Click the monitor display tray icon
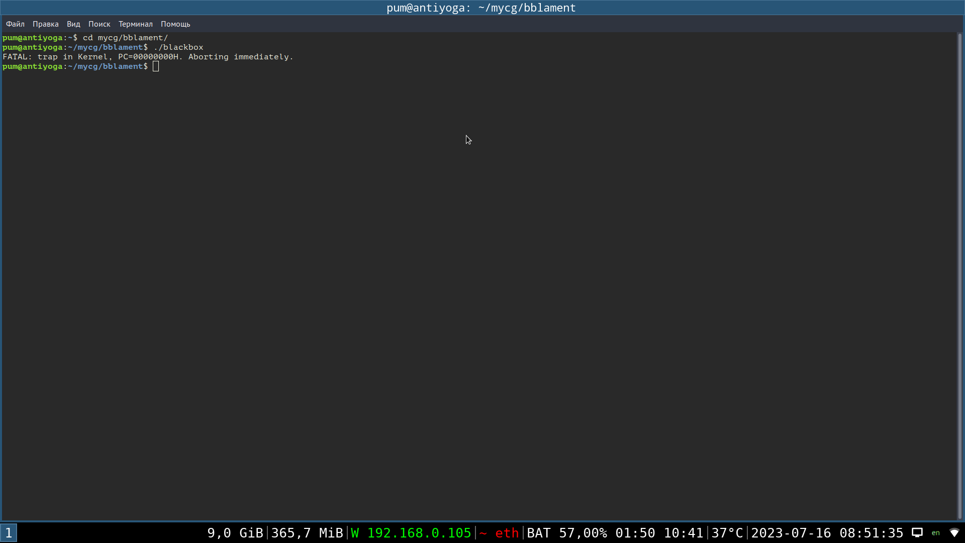This screenshot has width=965, height=543. pos(917,532)
